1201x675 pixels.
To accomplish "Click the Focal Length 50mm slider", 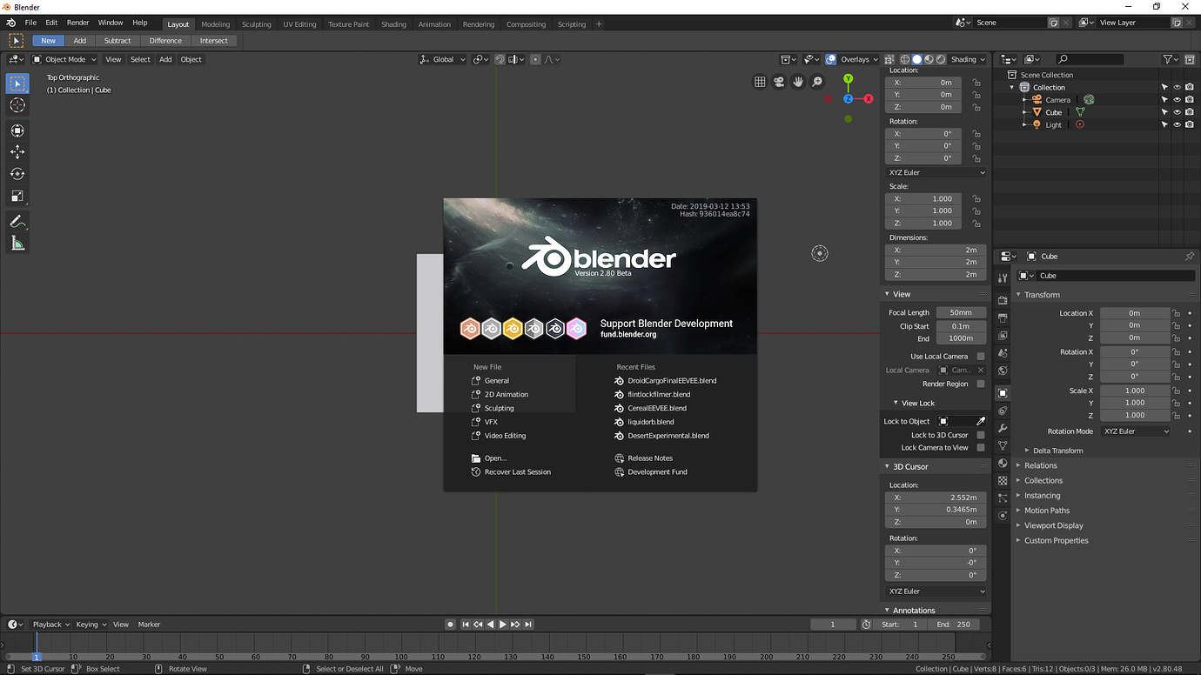I will pyautogui.click(x=961, y=311).
